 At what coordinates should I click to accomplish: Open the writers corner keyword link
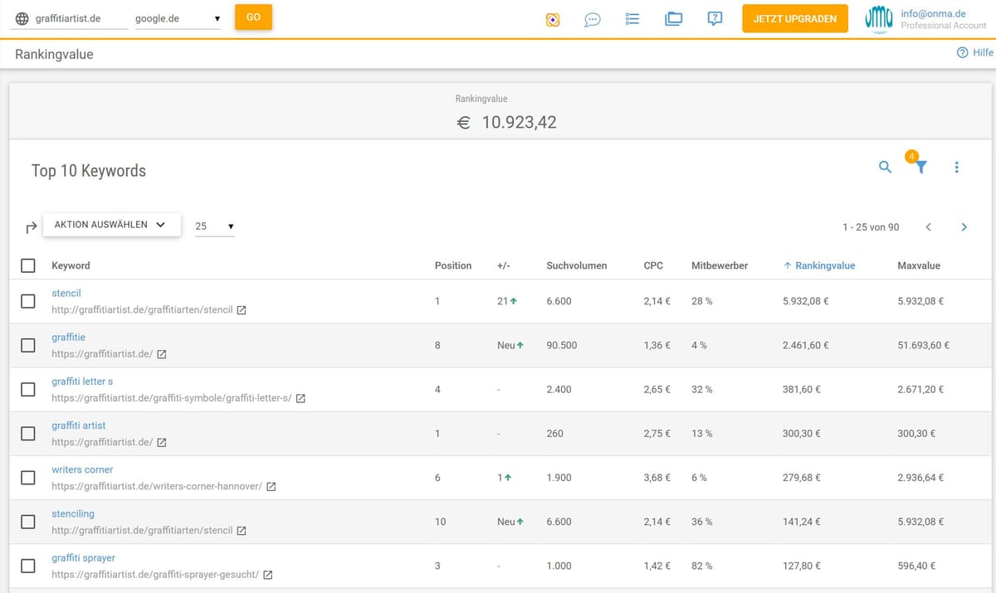click(x=82, y=469)
